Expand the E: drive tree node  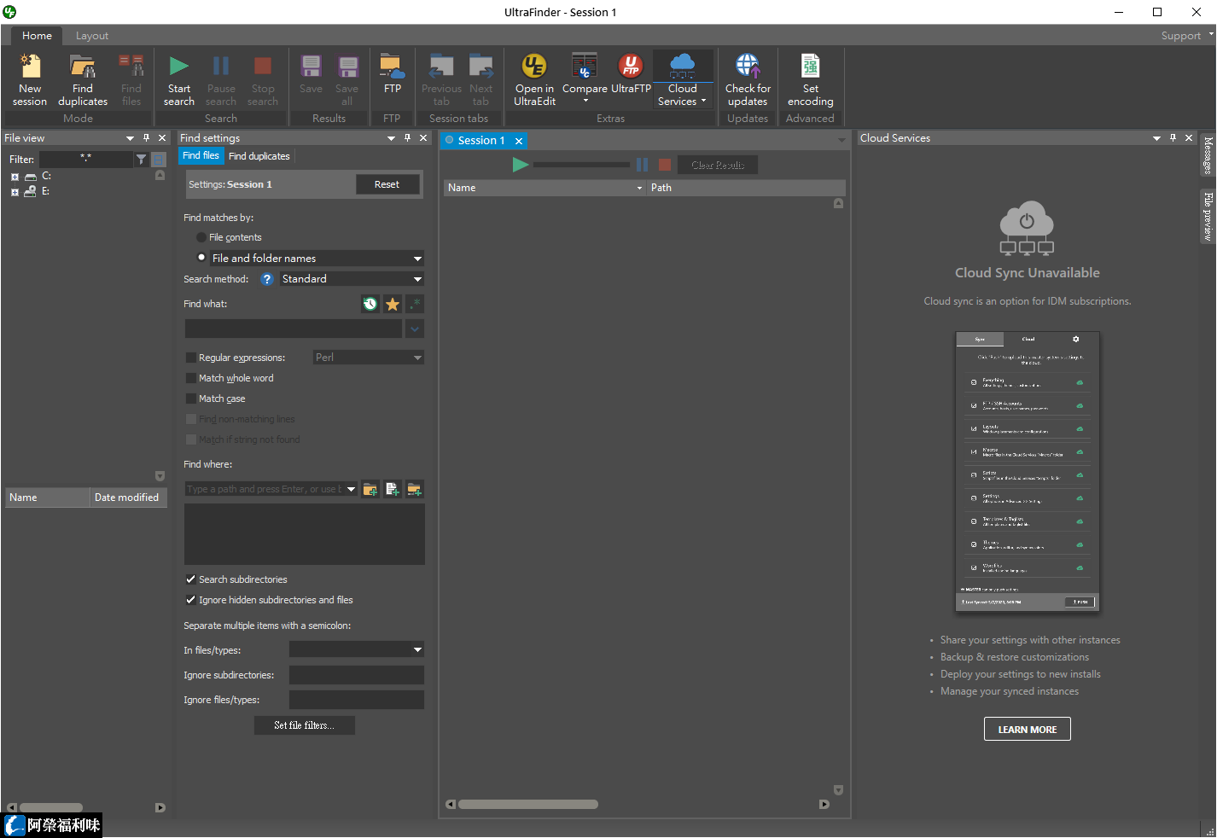click(x=15, y=192)
